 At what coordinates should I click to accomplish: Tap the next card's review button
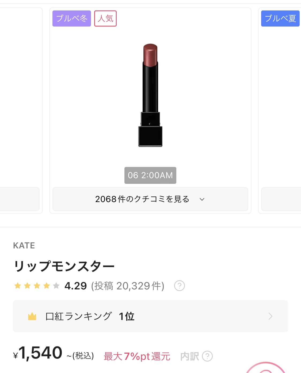click(281, 199)
